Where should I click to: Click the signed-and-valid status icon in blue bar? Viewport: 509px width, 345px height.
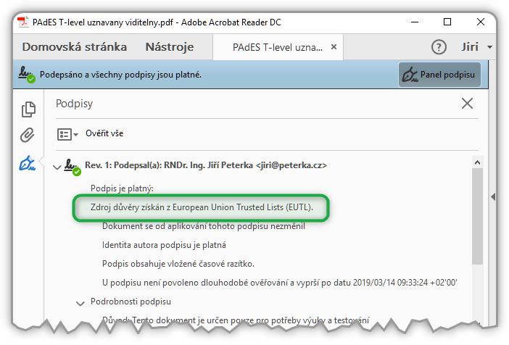coord(27,75)
